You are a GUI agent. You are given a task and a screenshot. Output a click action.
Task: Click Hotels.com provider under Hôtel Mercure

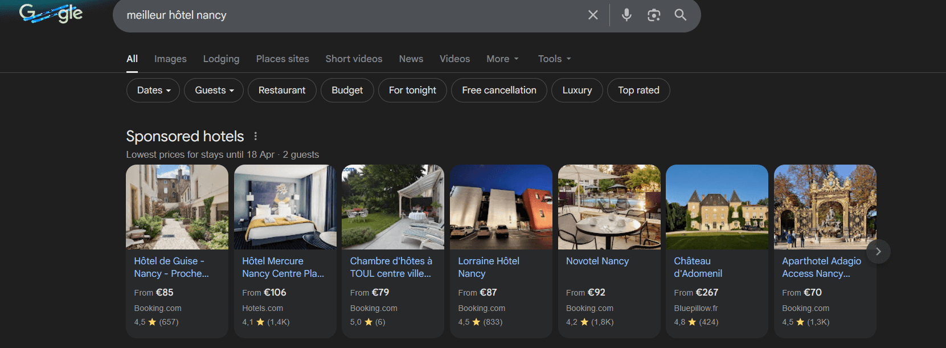pyautogui.click(x=263, y=308)
